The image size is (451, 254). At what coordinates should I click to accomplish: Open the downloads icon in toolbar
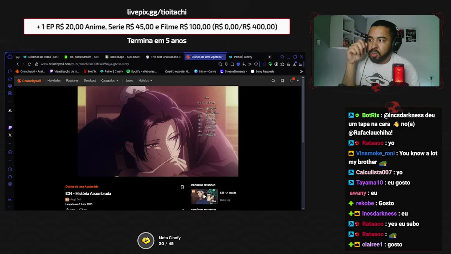click(x=294, y=64)
